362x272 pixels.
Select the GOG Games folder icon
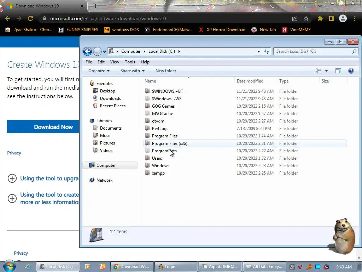point(147,106)
